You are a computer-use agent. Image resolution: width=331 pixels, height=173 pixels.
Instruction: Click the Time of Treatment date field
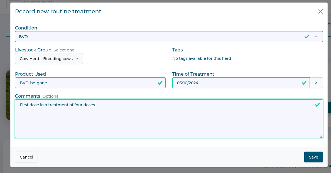point(237,83)
